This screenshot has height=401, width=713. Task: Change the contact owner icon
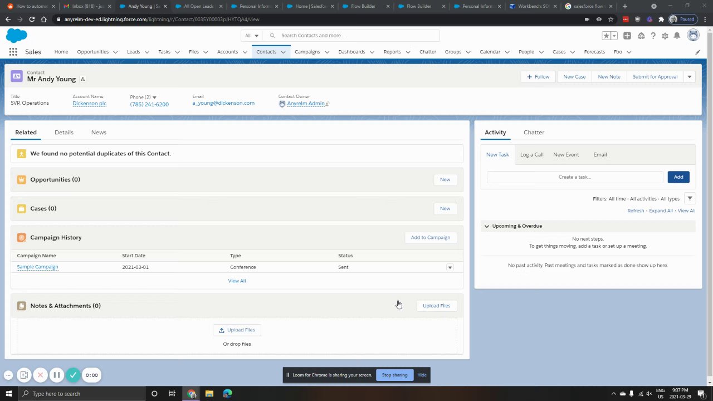(328, 104)
